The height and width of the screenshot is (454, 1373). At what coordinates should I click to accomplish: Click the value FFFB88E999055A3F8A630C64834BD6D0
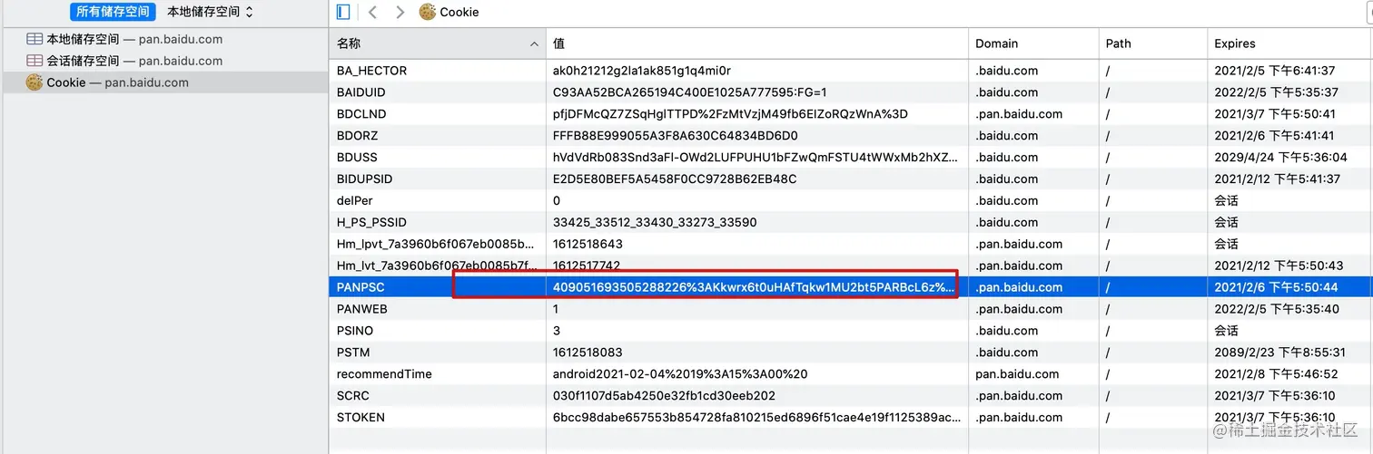675,136
